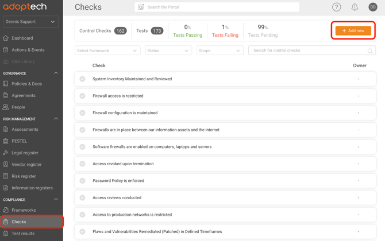Switch to the Tests tab

(149, 30)
